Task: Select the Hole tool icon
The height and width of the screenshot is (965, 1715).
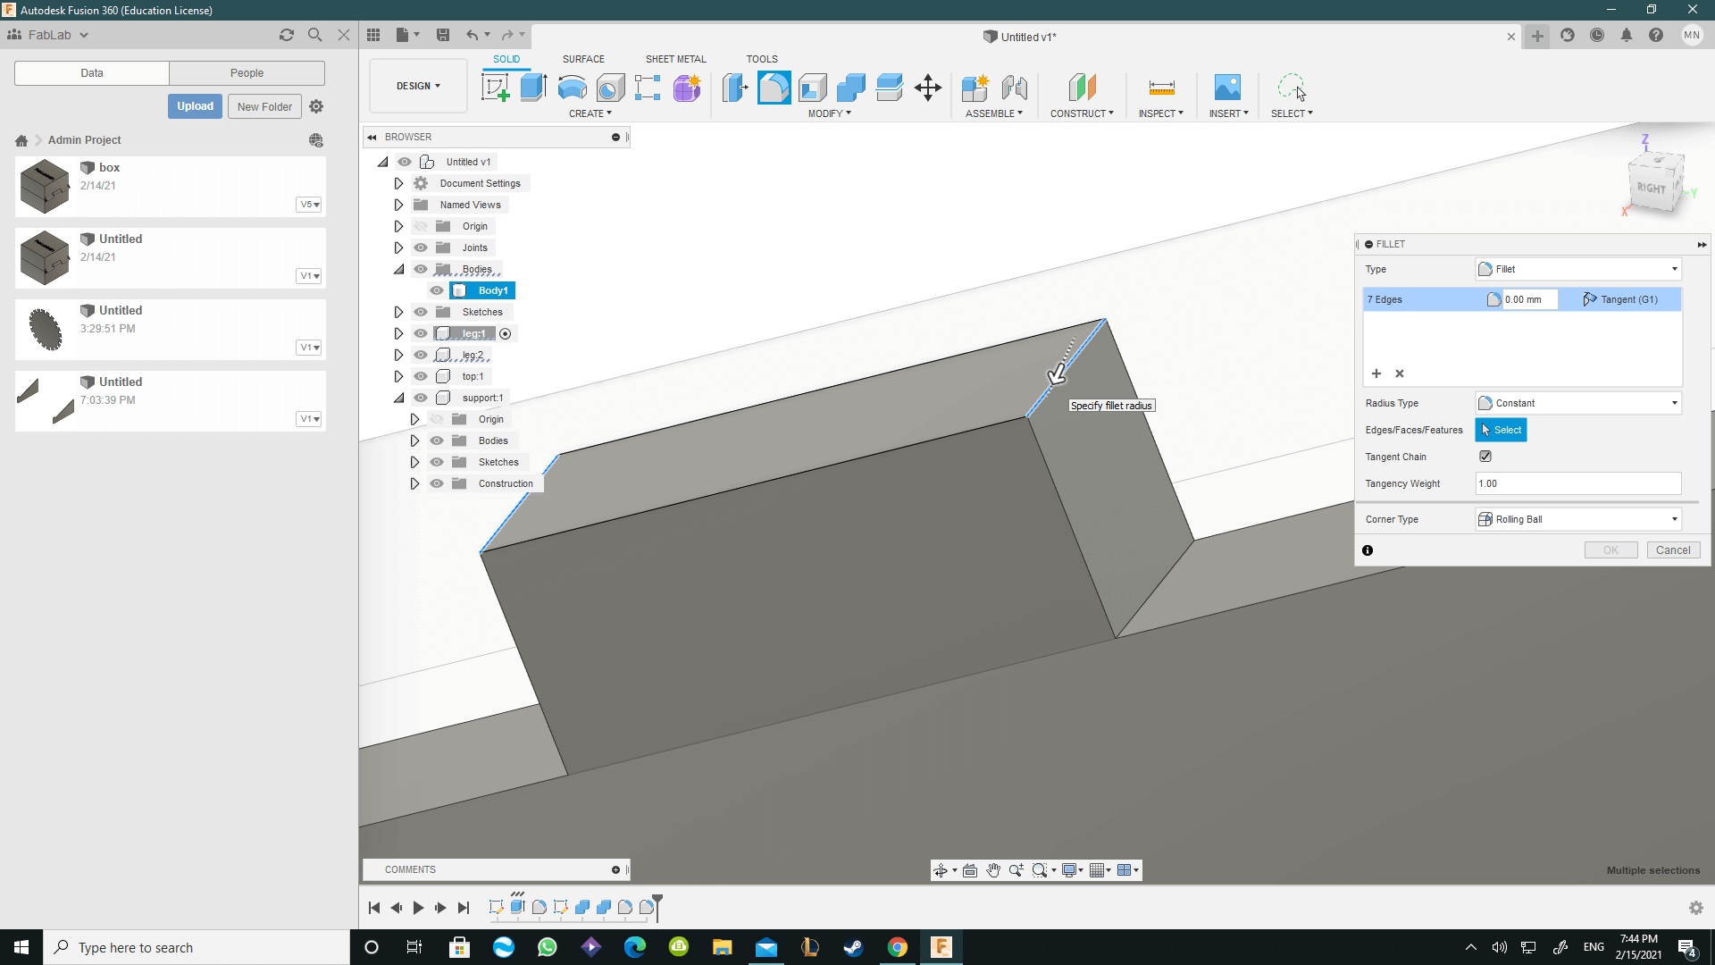Action: point(610,88)
